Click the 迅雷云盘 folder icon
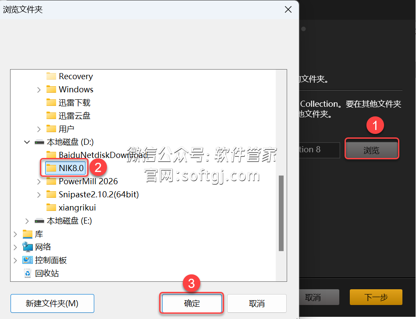Screen dimensions: 416x319 [51, 116]
